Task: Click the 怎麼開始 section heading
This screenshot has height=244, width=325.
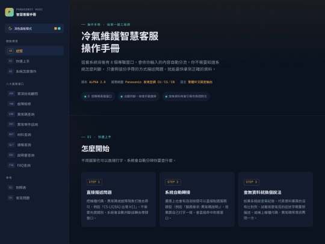Action: click(95, 149)
